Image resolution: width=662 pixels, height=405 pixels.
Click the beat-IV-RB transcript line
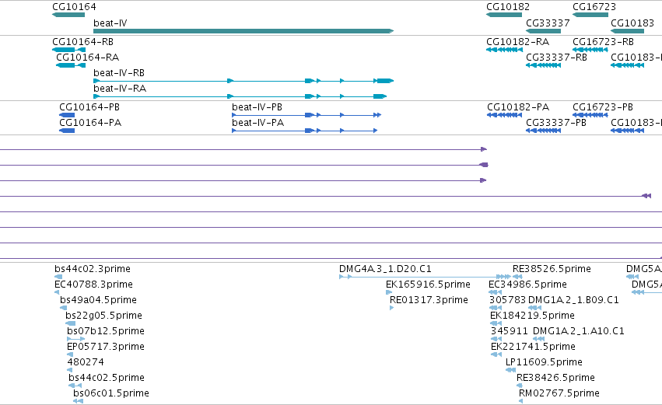tap(243, 81)
